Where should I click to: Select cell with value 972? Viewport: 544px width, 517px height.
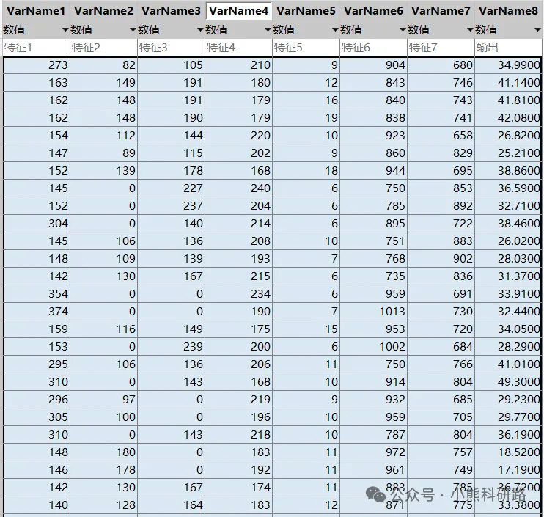pos(373,452)
